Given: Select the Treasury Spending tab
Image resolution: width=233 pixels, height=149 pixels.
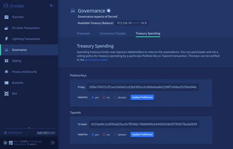Looking at the screenshot, I should pos(148,33).
